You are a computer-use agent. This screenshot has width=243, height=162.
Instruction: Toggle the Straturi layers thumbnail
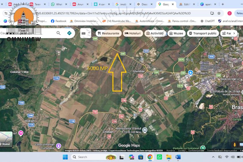pyautogui.click(x=6, y=139)
